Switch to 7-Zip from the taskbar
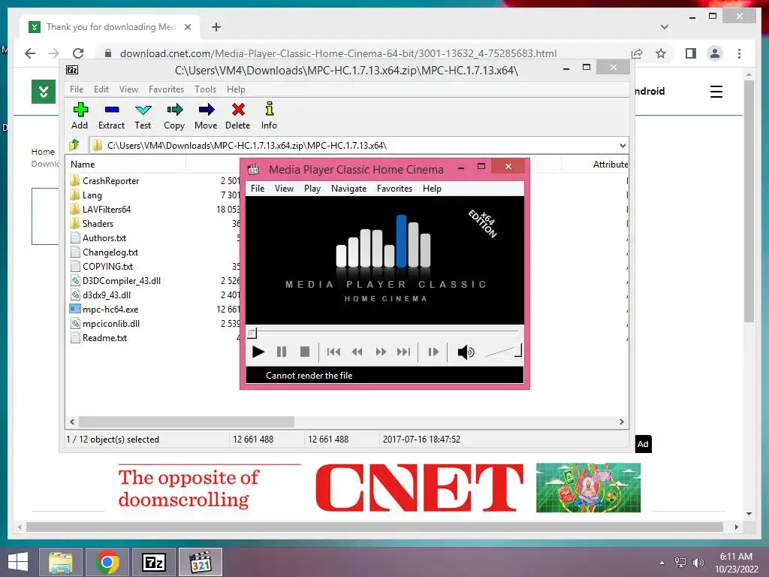This screenshot has height=577, width=769. [x=154, y=562]
